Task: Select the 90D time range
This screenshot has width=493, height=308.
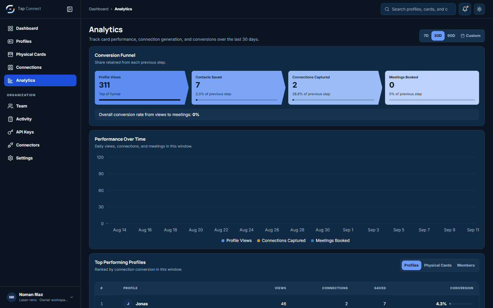Action: [x=451, y=36]
